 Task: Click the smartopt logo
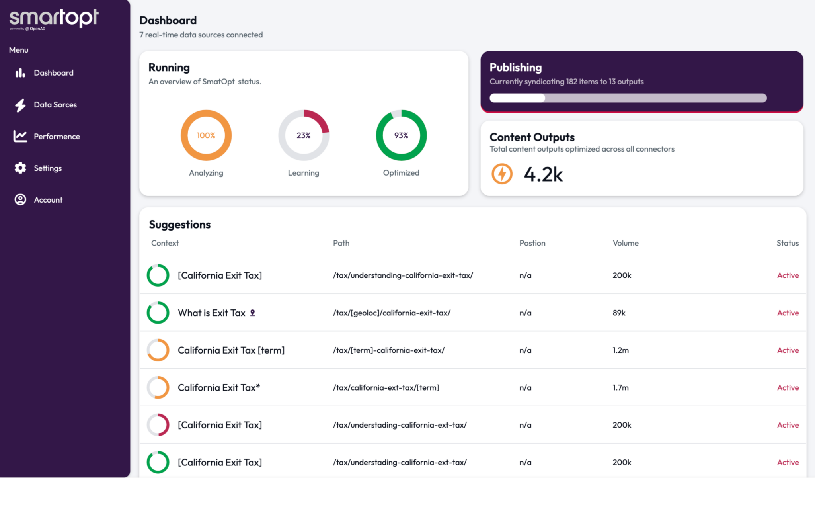click(x=54, y=19)
